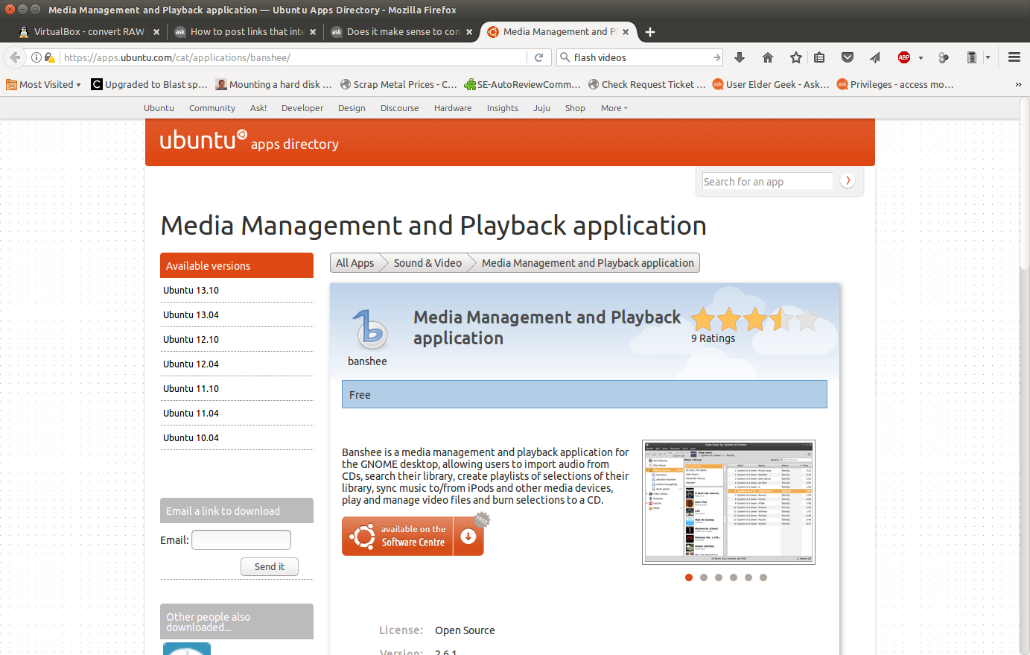Viewport: 1030px width, 655px height.
Task: Reload the current page
Action: tap(538, 57)
